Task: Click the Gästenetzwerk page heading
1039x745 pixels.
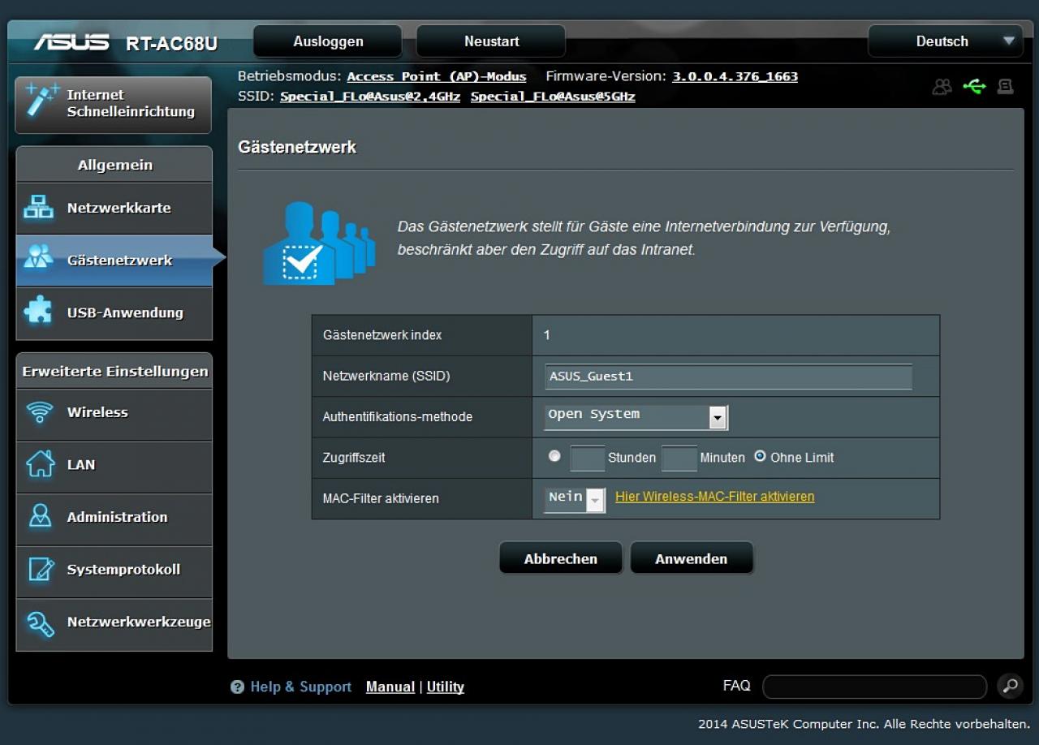Action: (x=297, y=147)
